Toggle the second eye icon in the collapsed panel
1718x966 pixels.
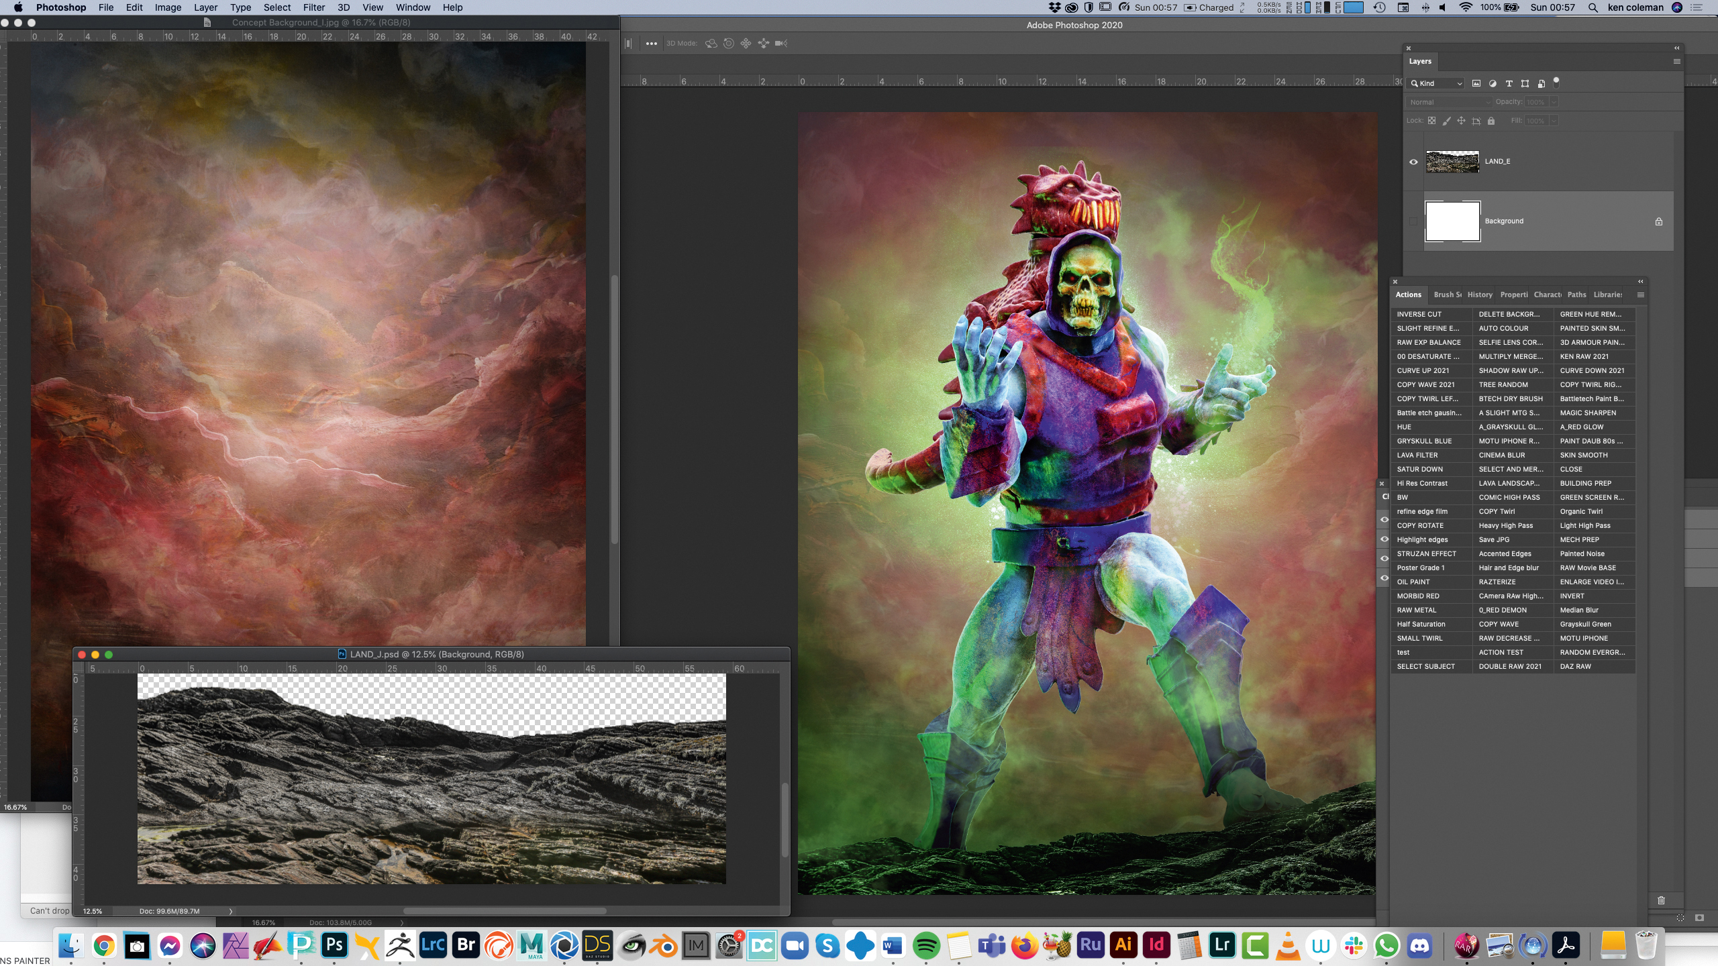1384,539
